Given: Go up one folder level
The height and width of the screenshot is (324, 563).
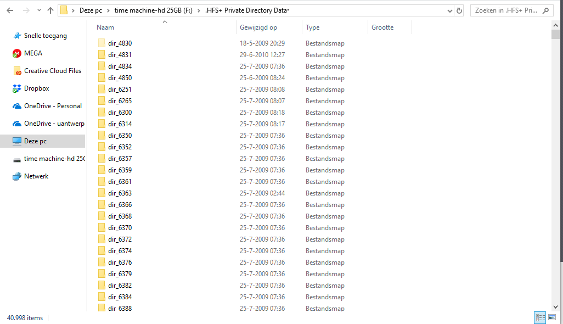Looking at the screenshot, I should point(50,10).
